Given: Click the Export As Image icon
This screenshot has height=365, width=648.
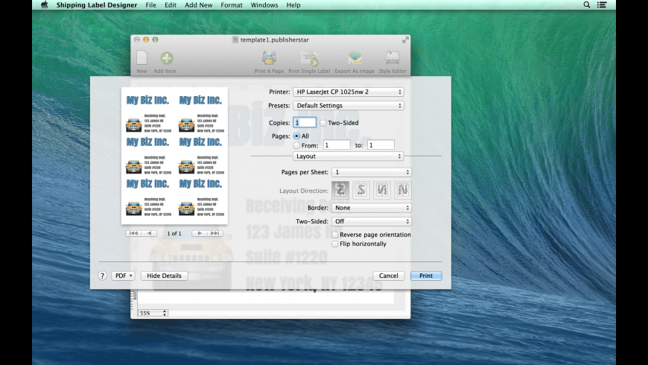Looking at the screenshot, I should (355, 58).
